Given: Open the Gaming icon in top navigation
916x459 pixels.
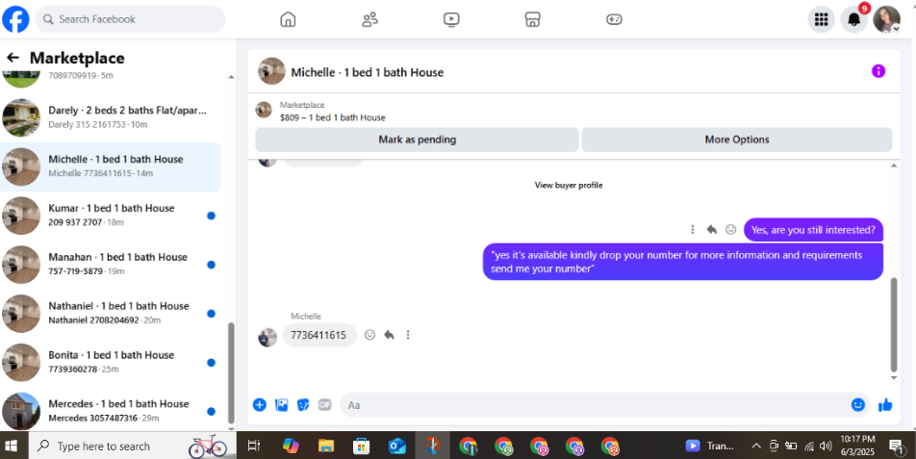Looking at the screenshot, I should (614, 19).
